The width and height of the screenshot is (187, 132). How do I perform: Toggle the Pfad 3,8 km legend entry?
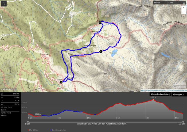coord(33,130)
